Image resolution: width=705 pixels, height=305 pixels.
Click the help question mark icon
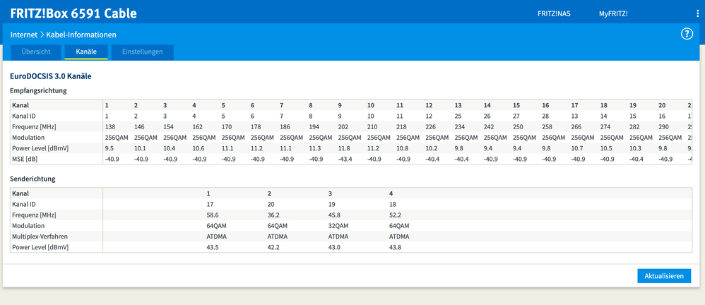click(x=687, y=34)
